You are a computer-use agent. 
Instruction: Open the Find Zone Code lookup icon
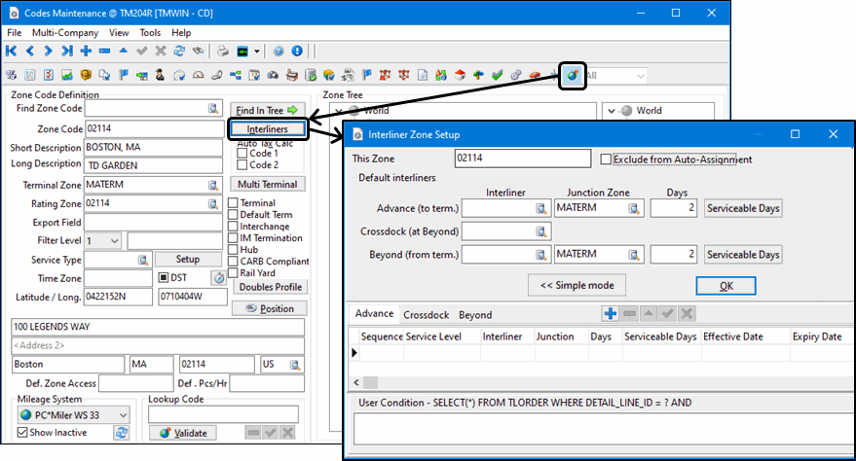point(213,108)
